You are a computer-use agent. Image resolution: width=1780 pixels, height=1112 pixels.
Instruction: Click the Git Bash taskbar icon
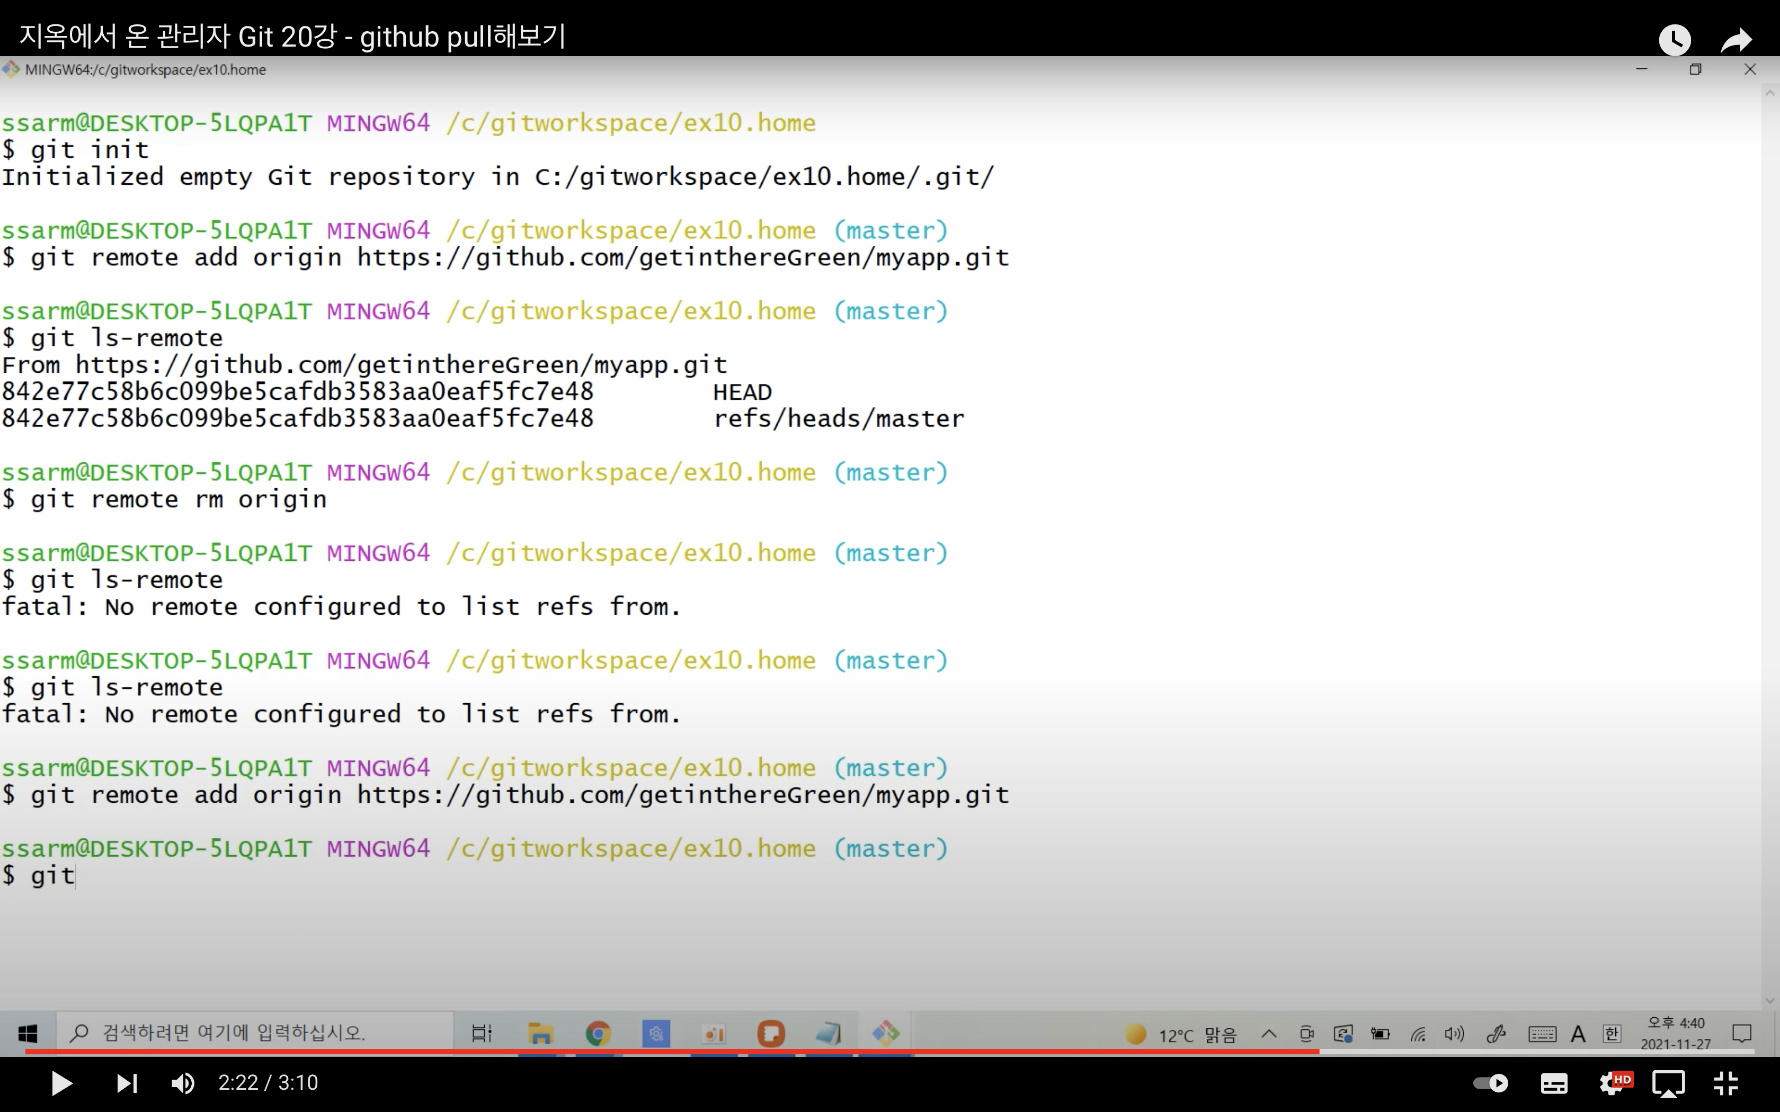click(886, 1033)
